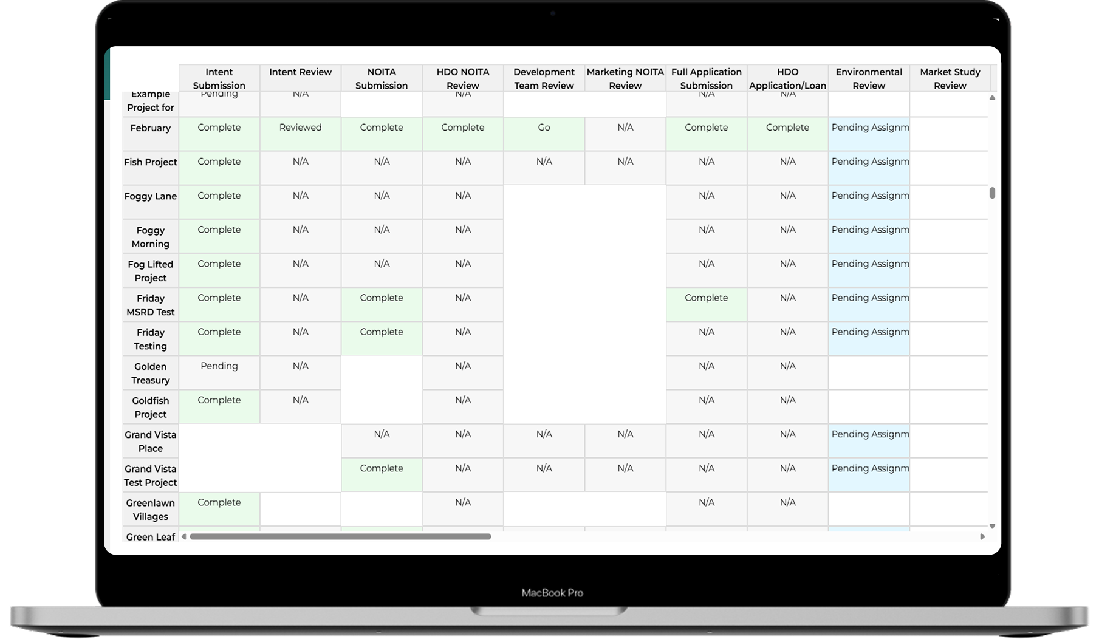Click the scroll right arrow at the table bottom
Viewport: 1099px width, 642px height.
(x=982, y=537)
